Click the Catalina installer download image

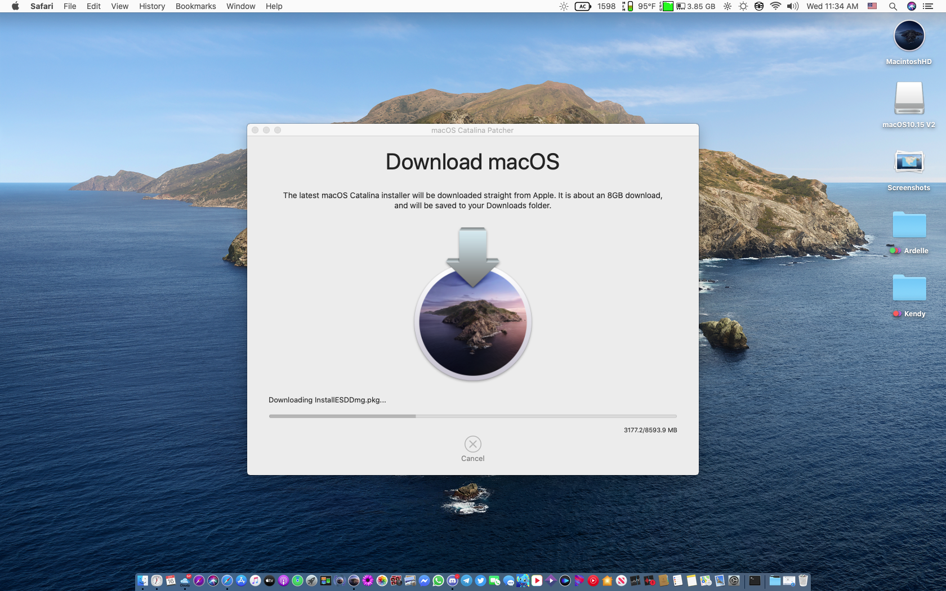click(472, 304)
